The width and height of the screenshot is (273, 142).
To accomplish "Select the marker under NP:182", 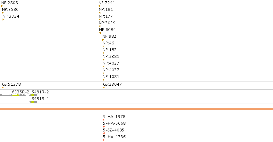I will (x=104, y=53).
